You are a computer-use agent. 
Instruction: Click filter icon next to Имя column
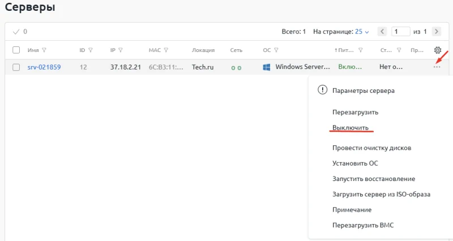(44, 50)
